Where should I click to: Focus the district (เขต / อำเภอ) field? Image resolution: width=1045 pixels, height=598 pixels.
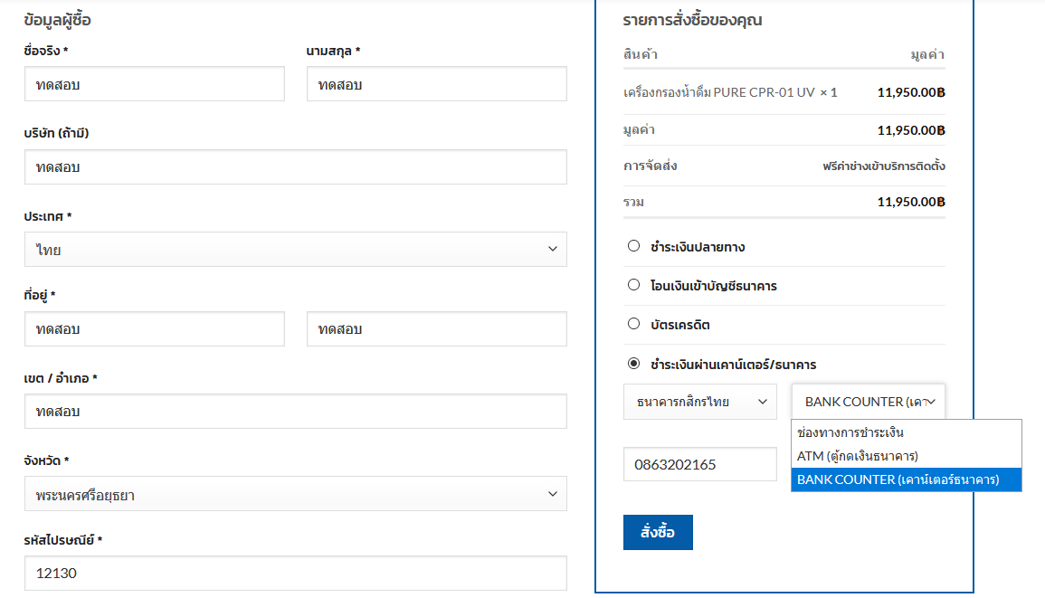tap(295, 412)
